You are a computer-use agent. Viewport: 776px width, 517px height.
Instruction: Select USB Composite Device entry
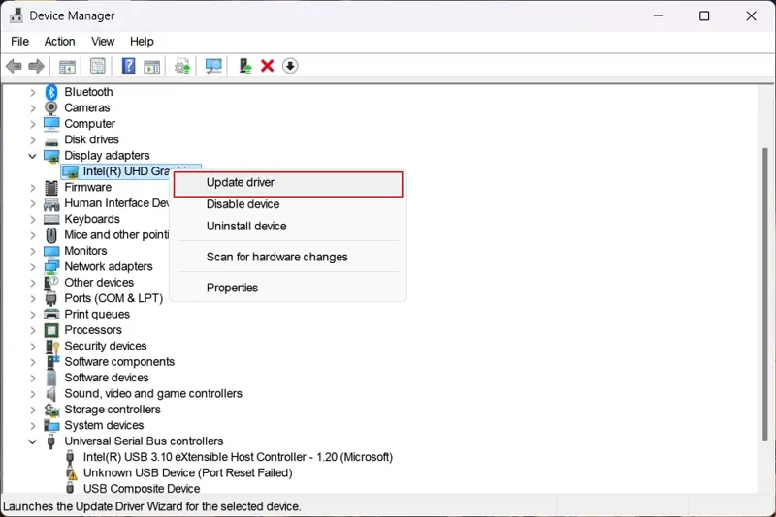[x=142, y=488]
